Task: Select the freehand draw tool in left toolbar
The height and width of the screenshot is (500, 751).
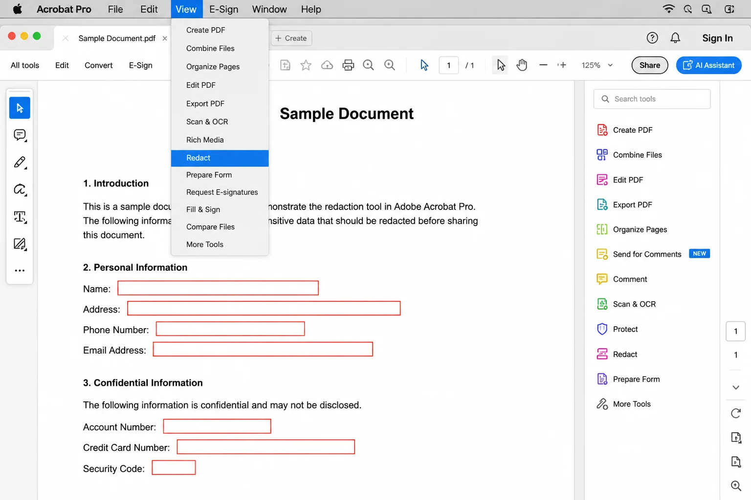Action: click(20, 189)
